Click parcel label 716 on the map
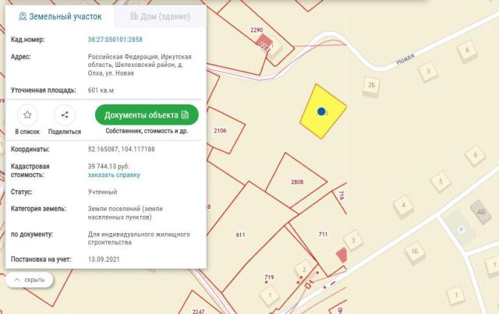Viewport: 499px width, 314px height. pos(342,195)
